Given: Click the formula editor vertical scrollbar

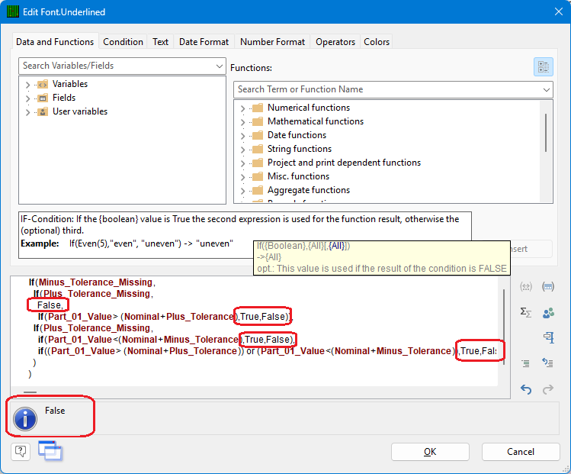Looking at the screenshot, I should (x=504, y=325).
